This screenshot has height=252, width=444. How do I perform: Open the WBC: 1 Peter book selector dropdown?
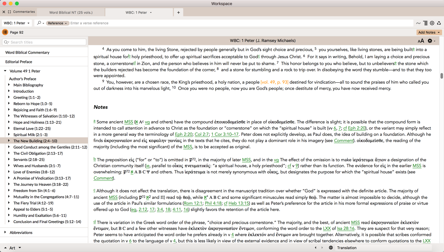pos(17,23)
